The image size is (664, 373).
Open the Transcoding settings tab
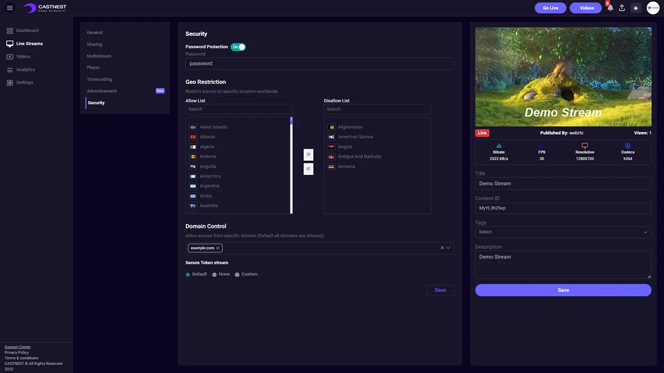click(x=100, y=79)
